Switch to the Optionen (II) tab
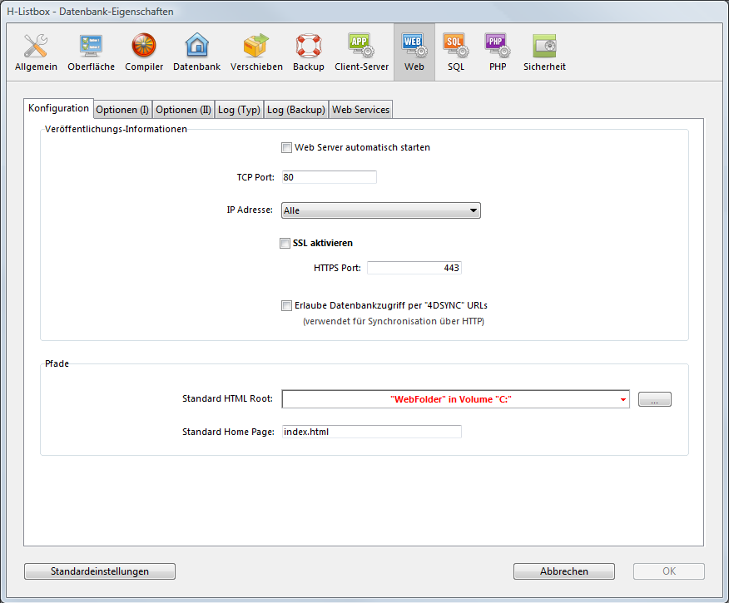Screen dimensions: 729x603 point(183,110)
